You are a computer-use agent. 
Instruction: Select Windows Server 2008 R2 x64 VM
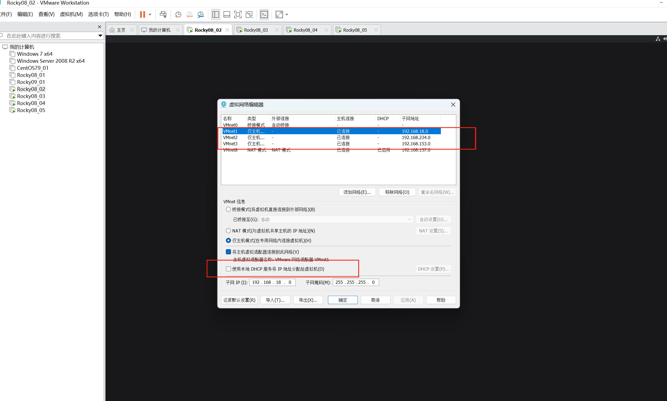point(51,61)
